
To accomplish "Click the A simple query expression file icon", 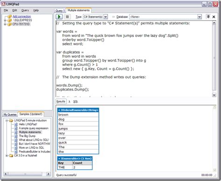I will (16, 128).
